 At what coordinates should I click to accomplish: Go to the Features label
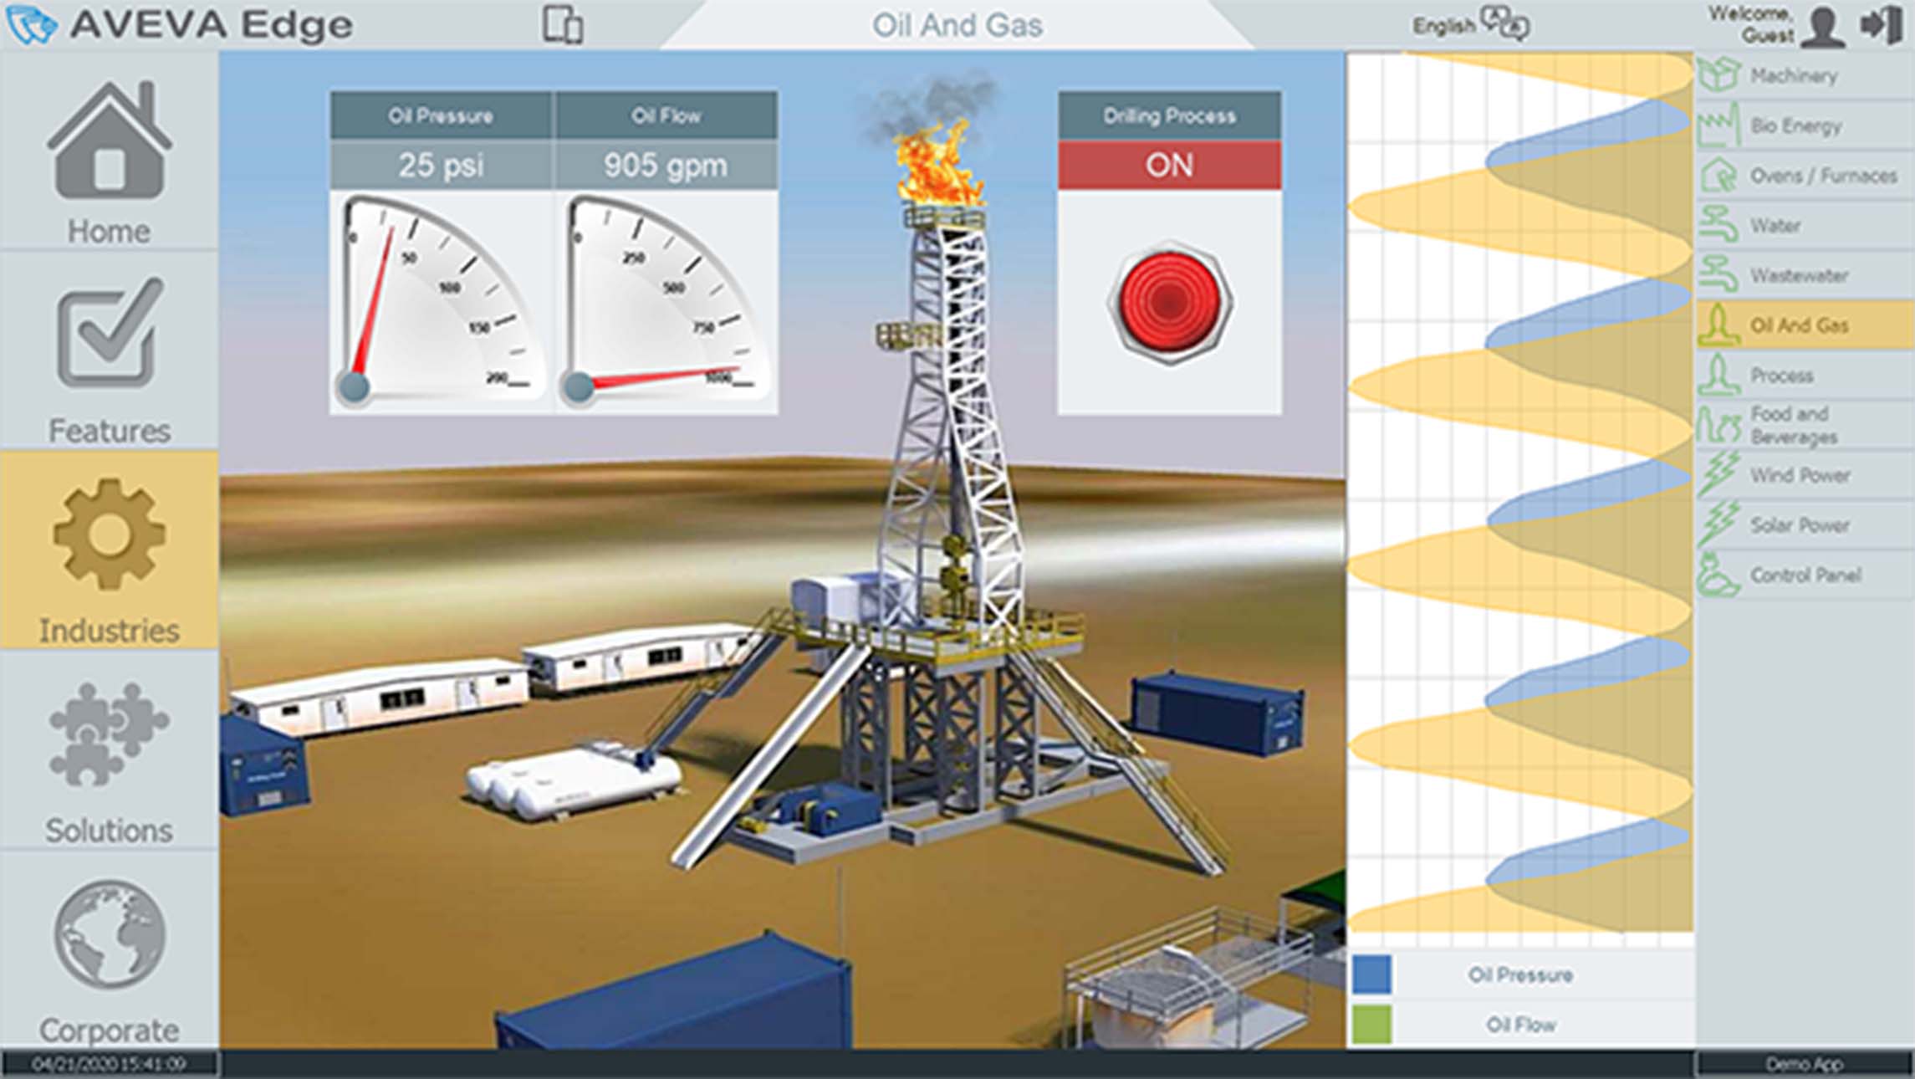coord(110,431)
